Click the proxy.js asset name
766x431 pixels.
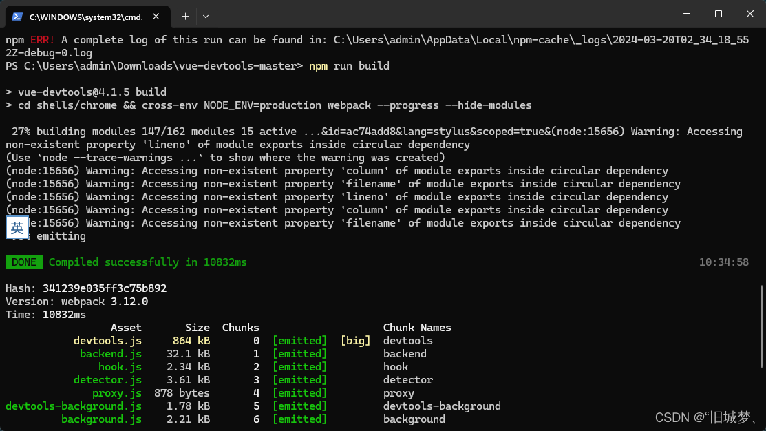117,393
